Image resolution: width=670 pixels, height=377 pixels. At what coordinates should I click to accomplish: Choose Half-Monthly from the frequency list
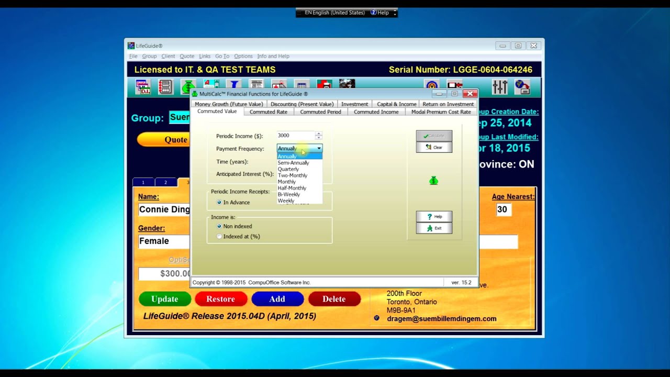[299, 188]
